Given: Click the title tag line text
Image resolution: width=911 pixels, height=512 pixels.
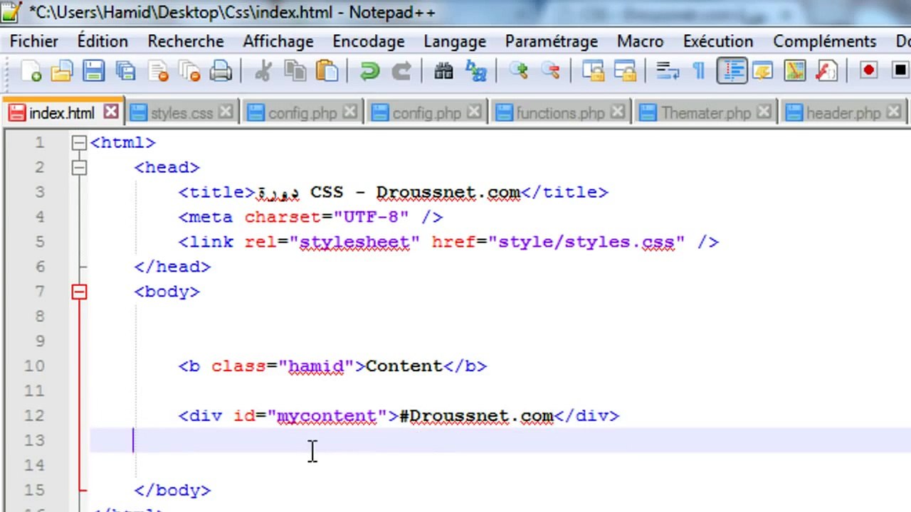Looking at the screenshot, I should [x=393, y=193].
